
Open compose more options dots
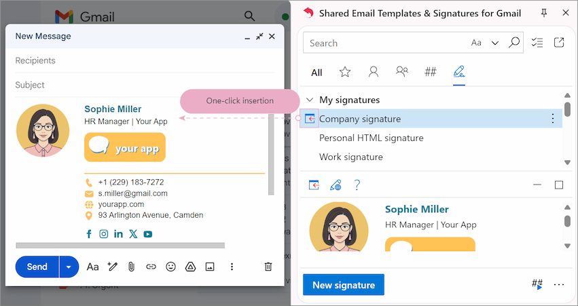pos(232,267)
